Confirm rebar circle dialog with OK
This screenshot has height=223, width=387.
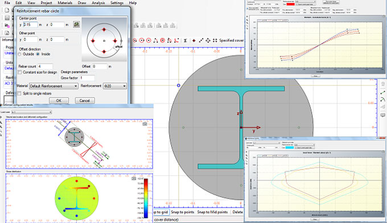(x=59, y=100)
